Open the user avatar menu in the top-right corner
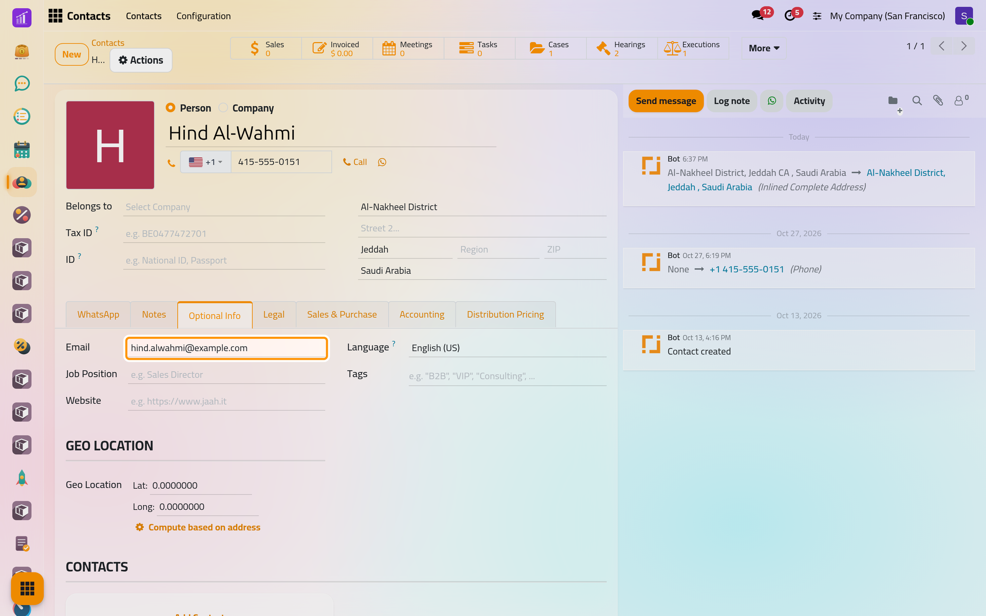The height and width of the screenshot is (616, 986). pyautogui.click(x=964, y=16)
